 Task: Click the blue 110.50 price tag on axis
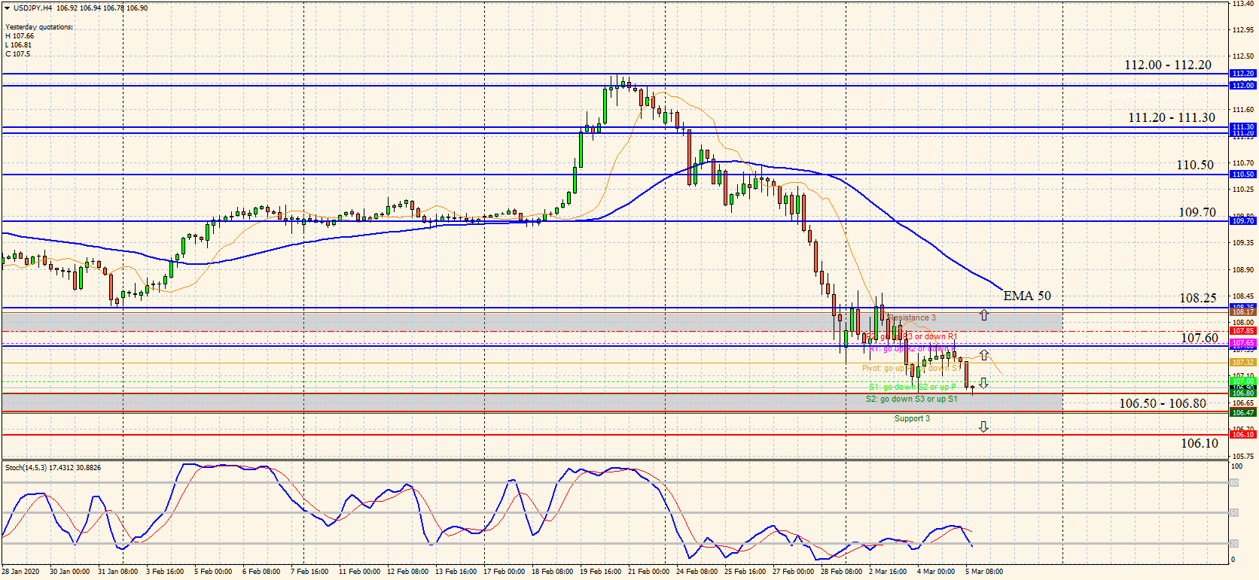[x=1242, y=175]
